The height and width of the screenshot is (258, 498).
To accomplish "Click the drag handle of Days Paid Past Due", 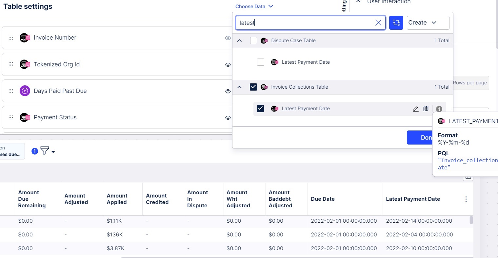I will pos(11,91).
